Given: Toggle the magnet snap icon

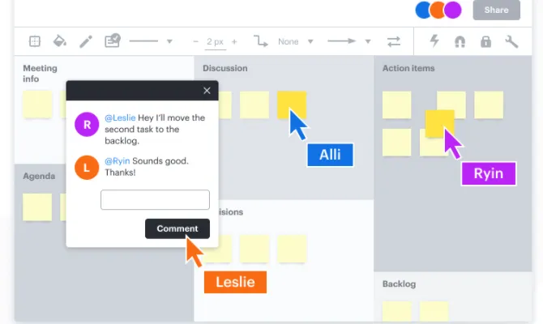Looking at the screenshot, I should (460, 41).
